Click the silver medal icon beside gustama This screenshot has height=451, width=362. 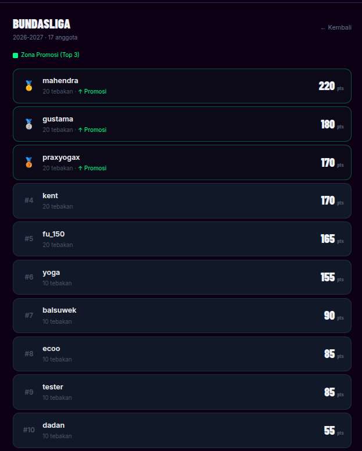28,124
